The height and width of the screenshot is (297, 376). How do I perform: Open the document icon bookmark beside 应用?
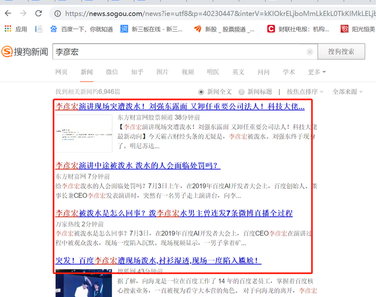coord(39,29)
